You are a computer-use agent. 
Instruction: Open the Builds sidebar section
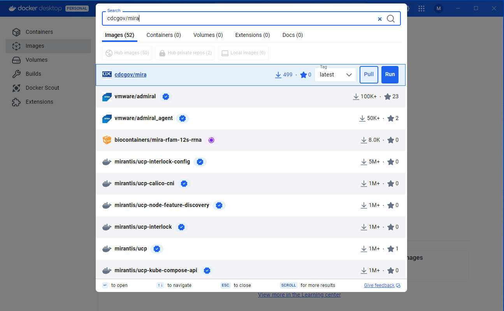[x=48, y=74]
